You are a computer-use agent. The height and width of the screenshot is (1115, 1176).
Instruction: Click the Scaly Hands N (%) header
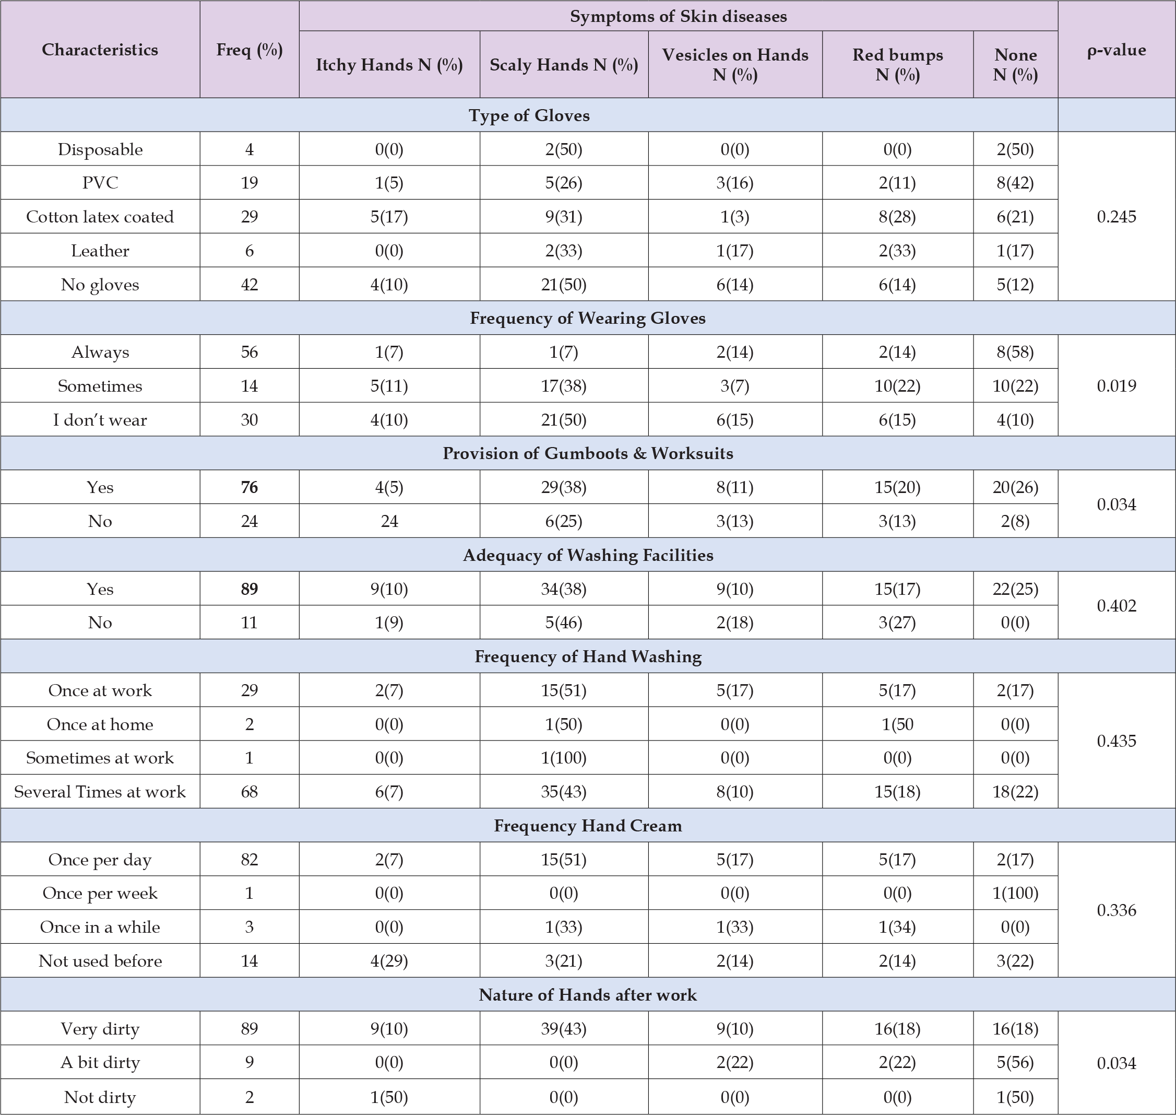tap(564, 65)
